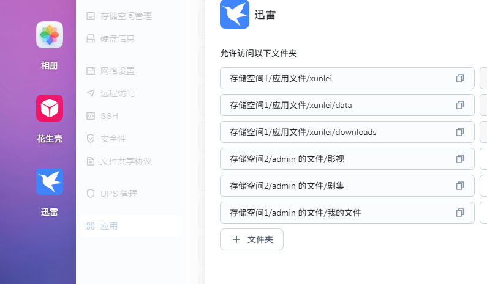The image size is (487, 284).
Task: Copy the xunlei/data folder path
Action: pyautogui.click(x=459, y=105)
